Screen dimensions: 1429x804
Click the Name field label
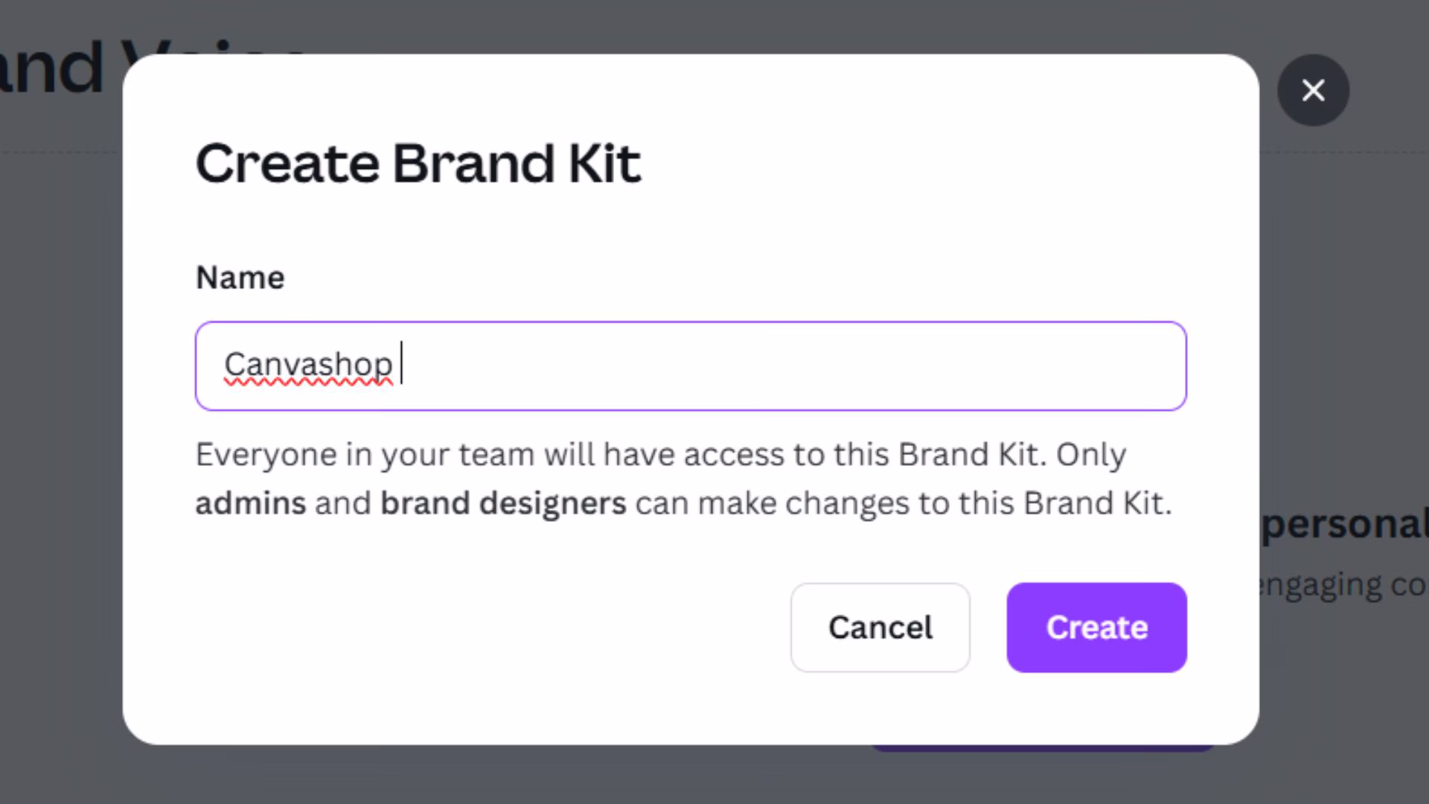point(240,278)
